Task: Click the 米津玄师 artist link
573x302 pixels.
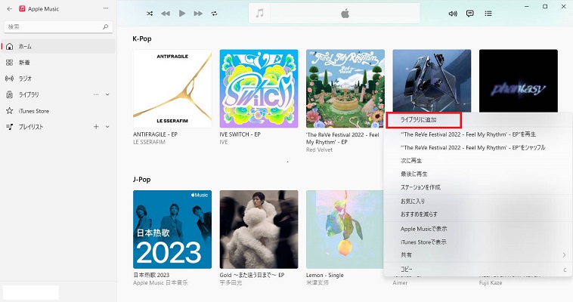Action: [317, 282]
